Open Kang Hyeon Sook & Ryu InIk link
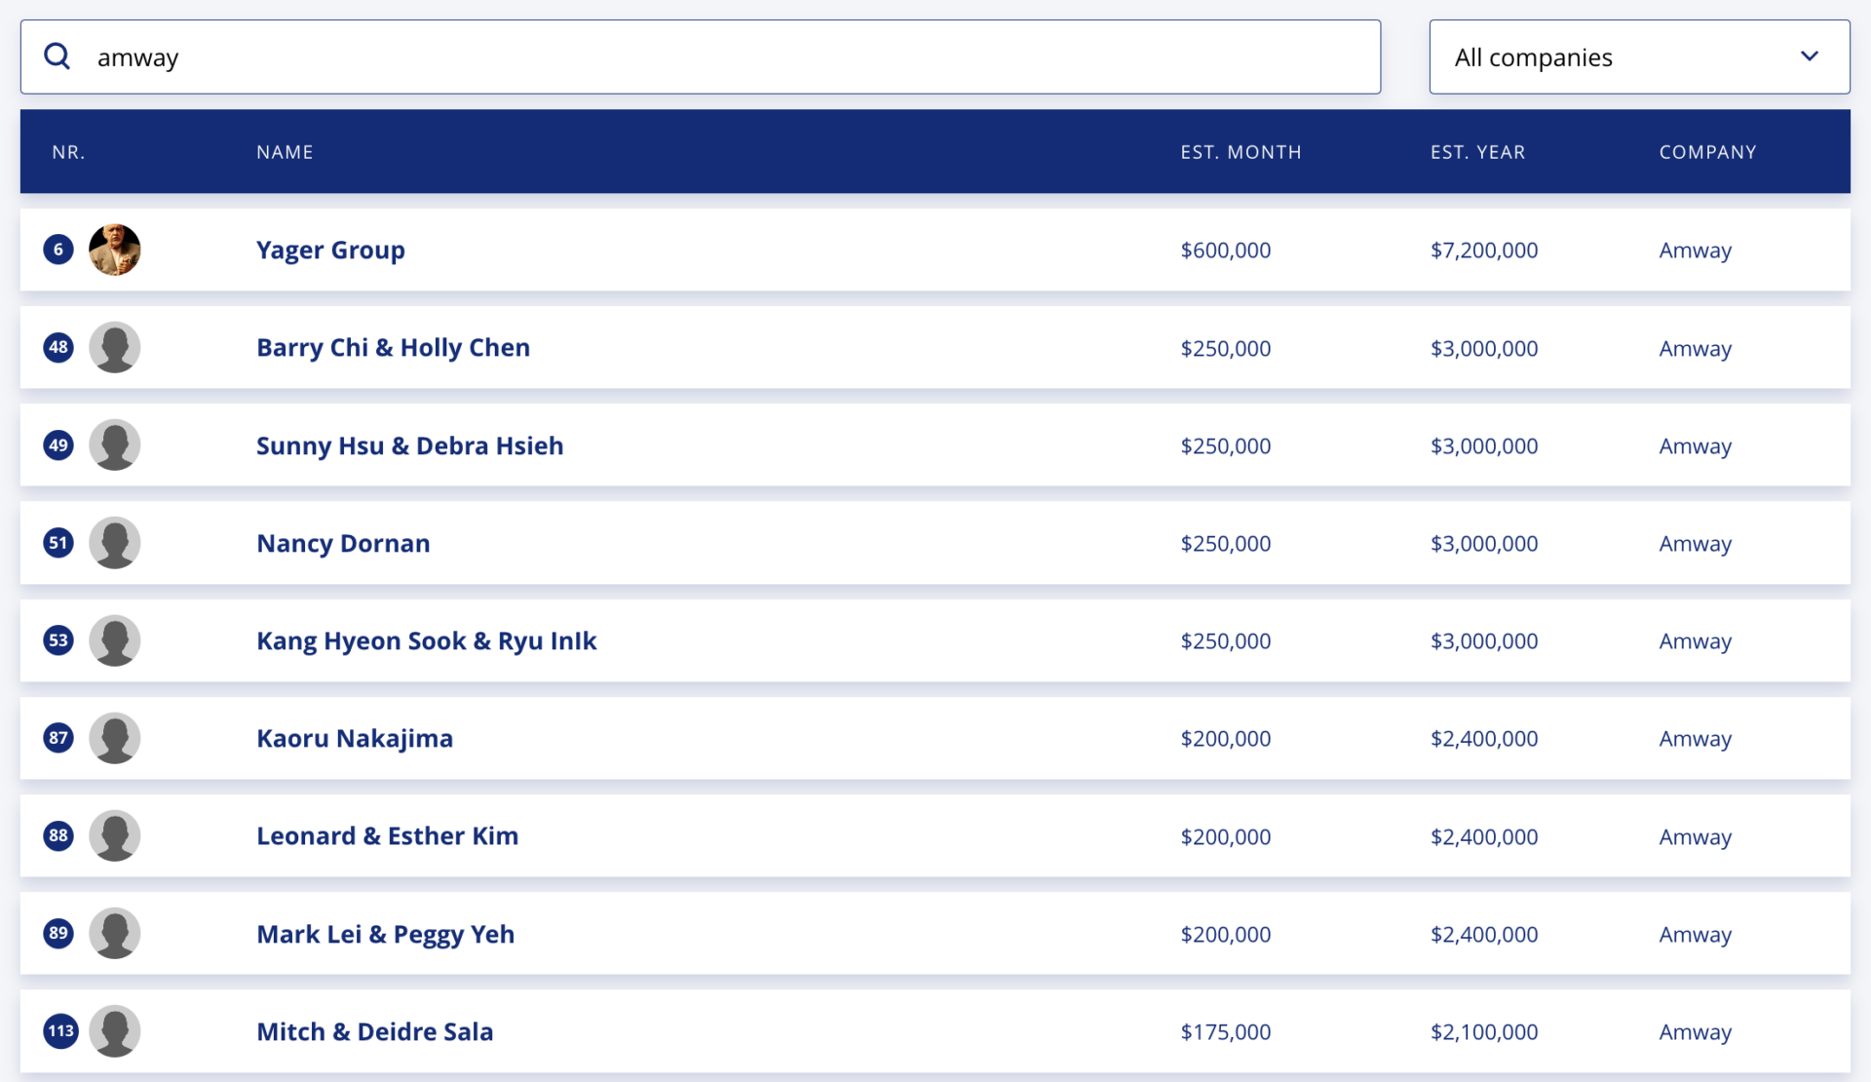This screenshot has width=1871, height=1082. (426, 640)
